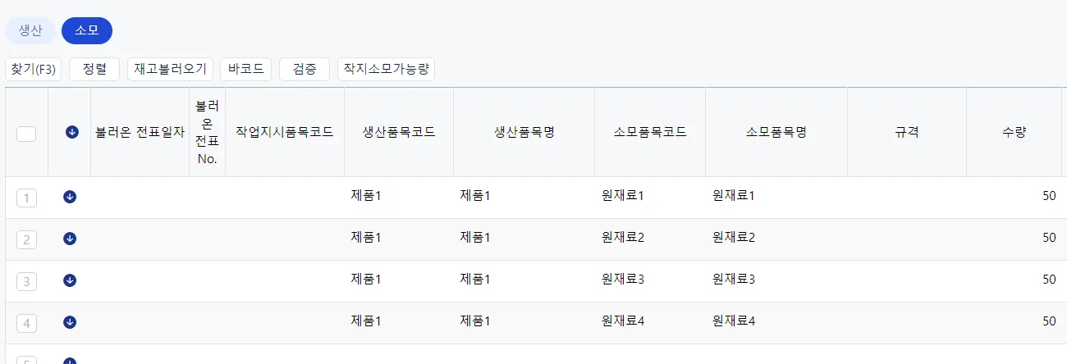Click the 정렬 sort button
The image size is (1067, 364).
94,70
